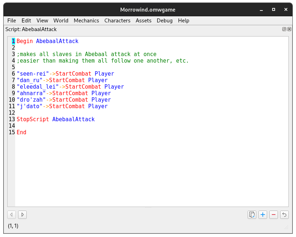Click the red Remove Record icon
The height and width of the screenshot is (237, 296).
coord(273,215)
